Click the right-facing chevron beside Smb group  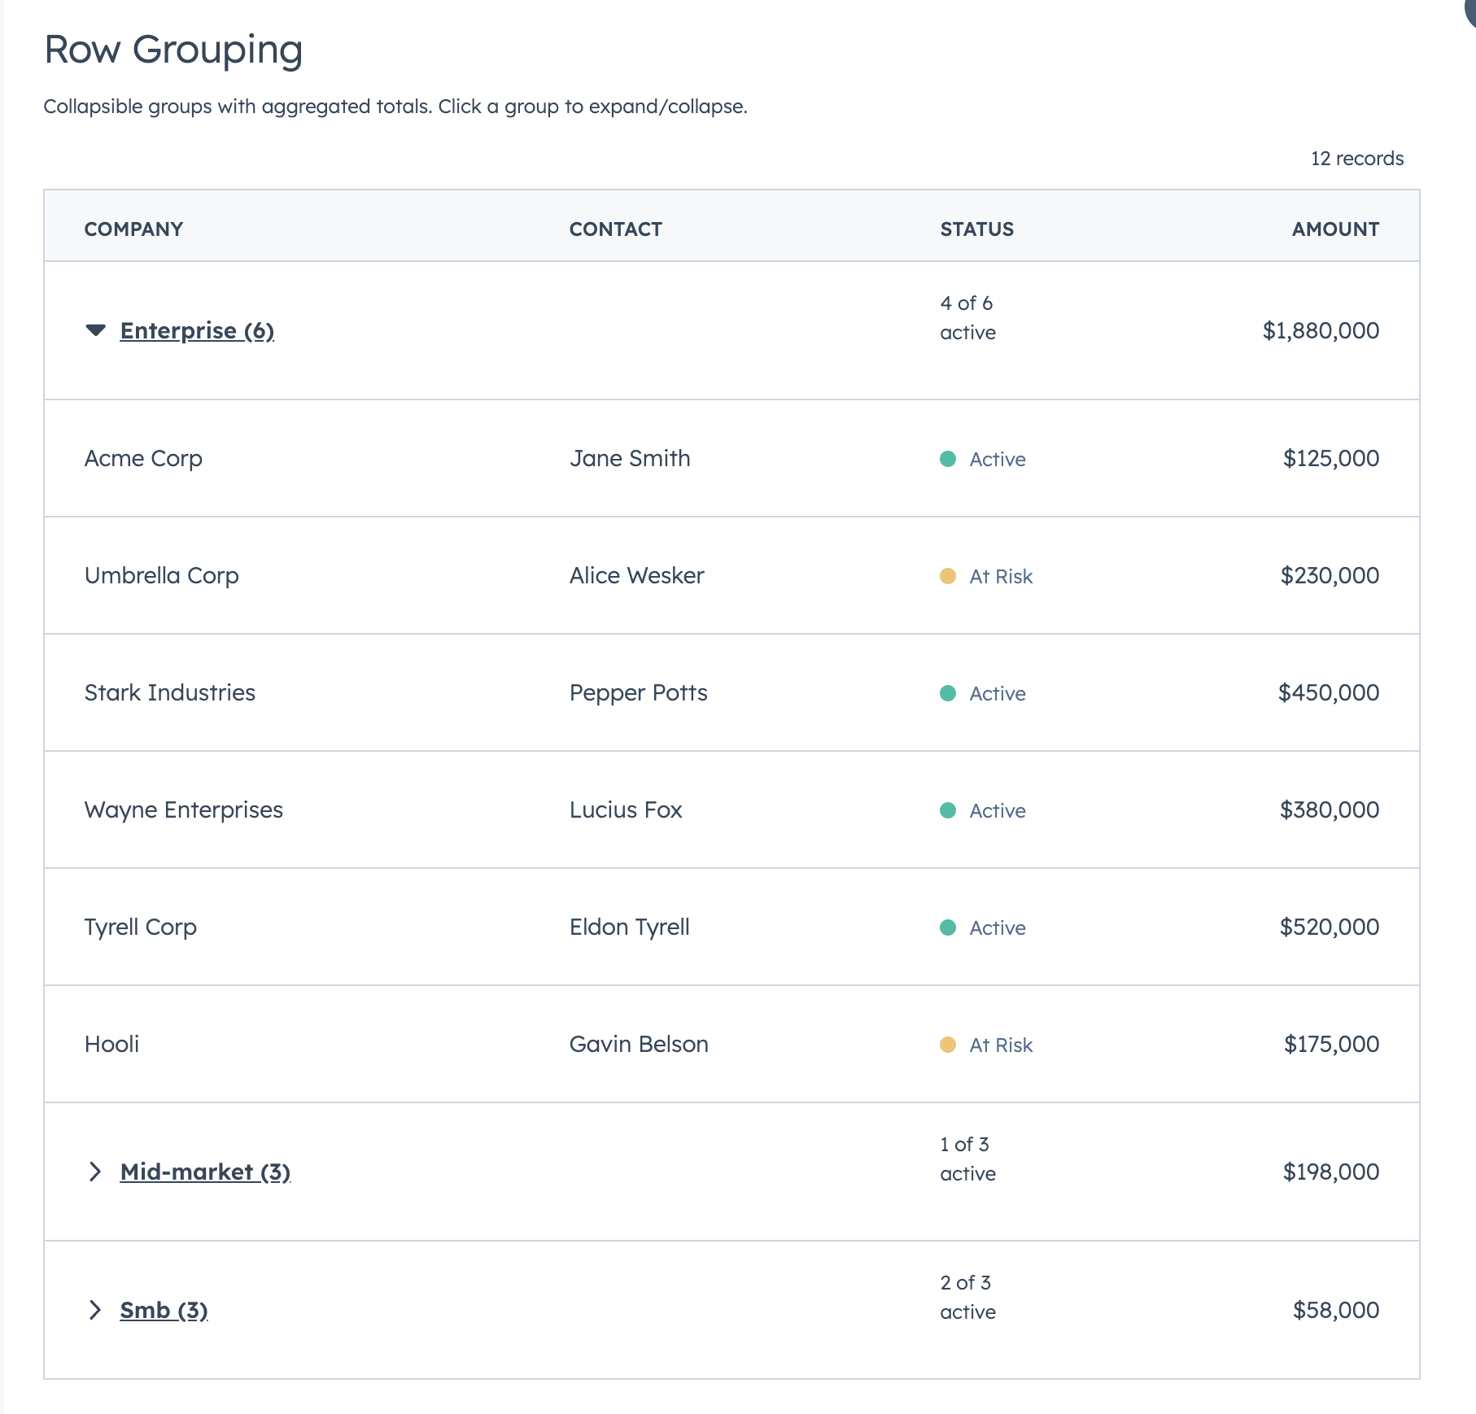click(x=95, y=1311)
